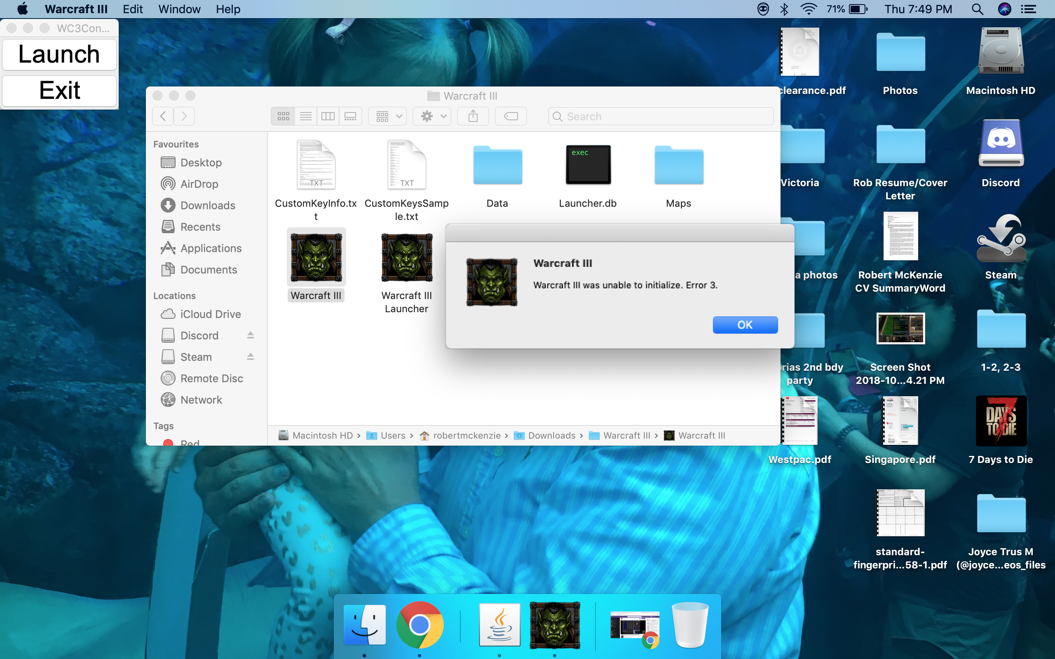Screen dimensions: 1055x659
Task: Select Remote Disc in Finder sidebar
Action: pos(211,379)
